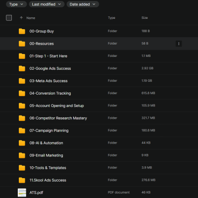Click the 276.6 MB size value
The height and width of the screenshot is (198, 198).
(148, 180)
